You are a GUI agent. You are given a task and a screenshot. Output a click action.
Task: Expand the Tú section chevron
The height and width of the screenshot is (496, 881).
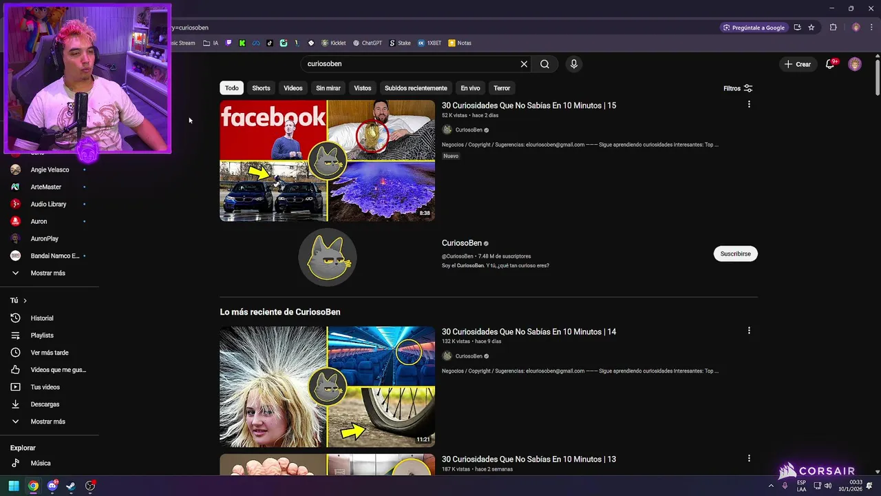point(25,300)
